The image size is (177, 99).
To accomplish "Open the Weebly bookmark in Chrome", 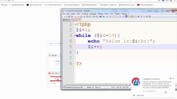I will coord(108,5).
